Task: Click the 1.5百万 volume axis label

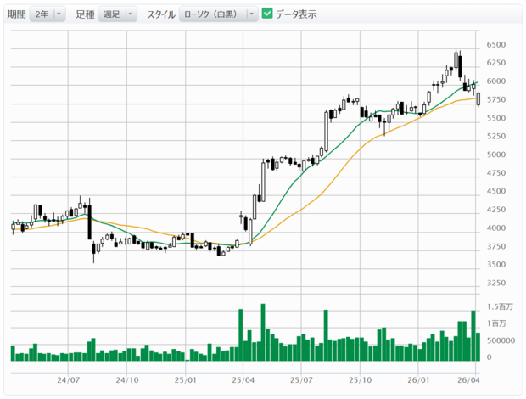Action: pyautogui.click(x=499, y=306)
